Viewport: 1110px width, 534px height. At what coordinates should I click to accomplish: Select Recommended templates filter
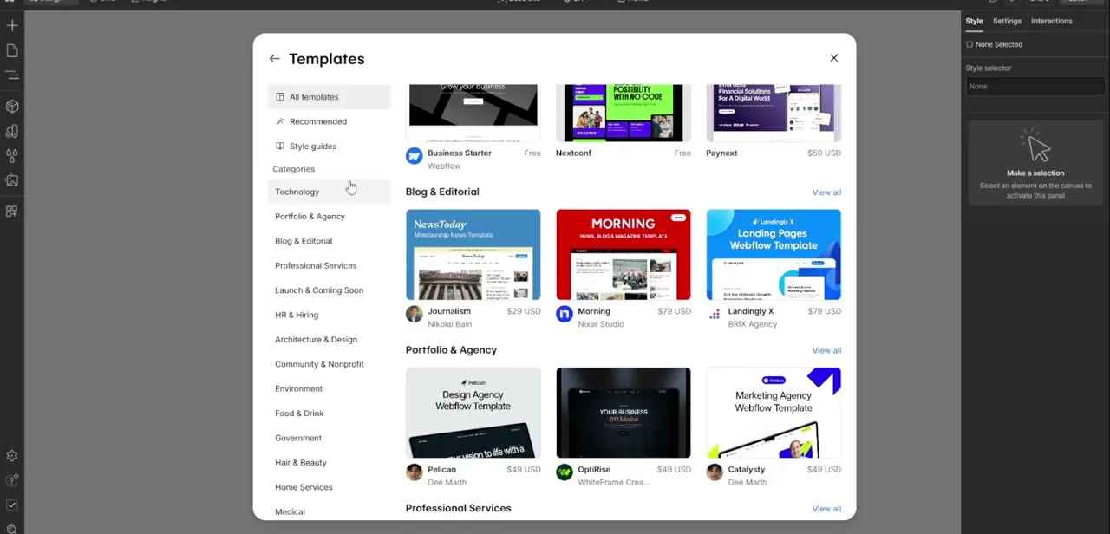tap(330, 121)
